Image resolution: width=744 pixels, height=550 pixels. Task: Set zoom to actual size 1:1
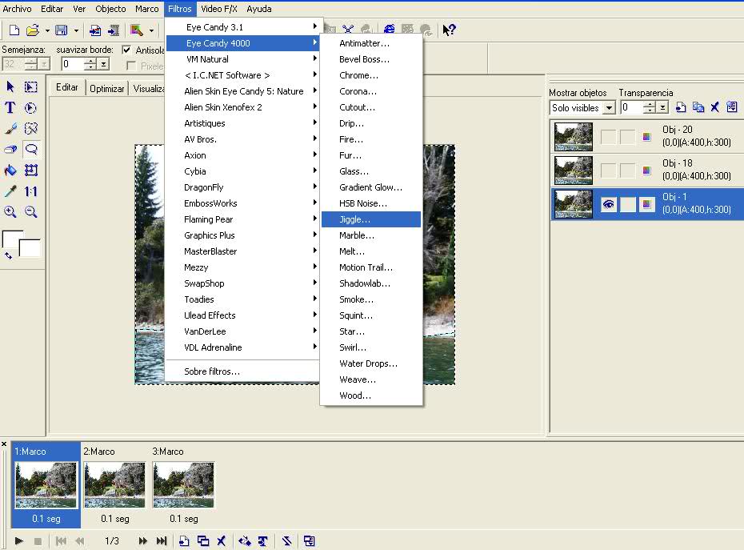31,191
